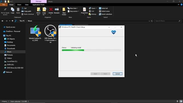This screenshot has width=183, height=103.
Task: Refresh the Music folder
Action: [x=152, y=21]
